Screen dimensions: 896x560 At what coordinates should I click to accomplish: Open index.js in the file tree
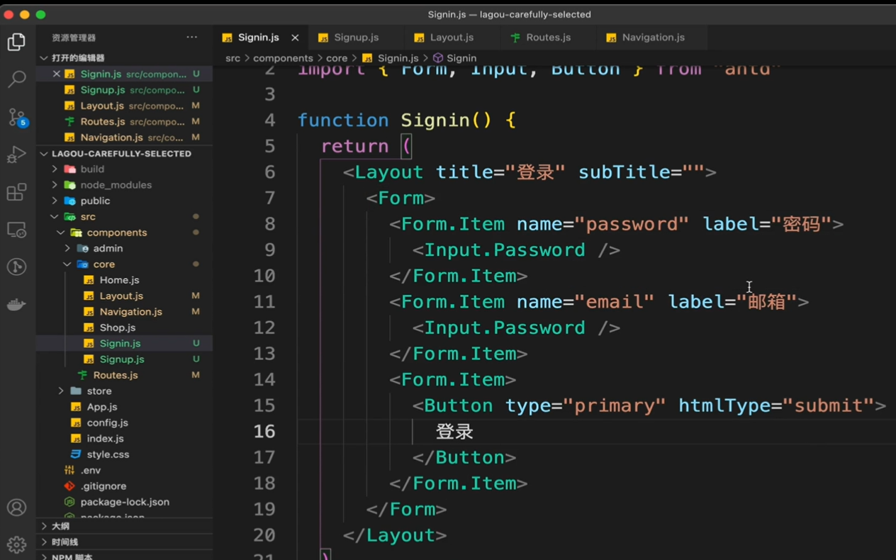click(105, 439)
